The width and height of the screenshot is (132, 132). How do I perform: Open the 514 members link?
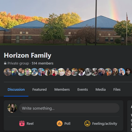[x=43, y=63]
